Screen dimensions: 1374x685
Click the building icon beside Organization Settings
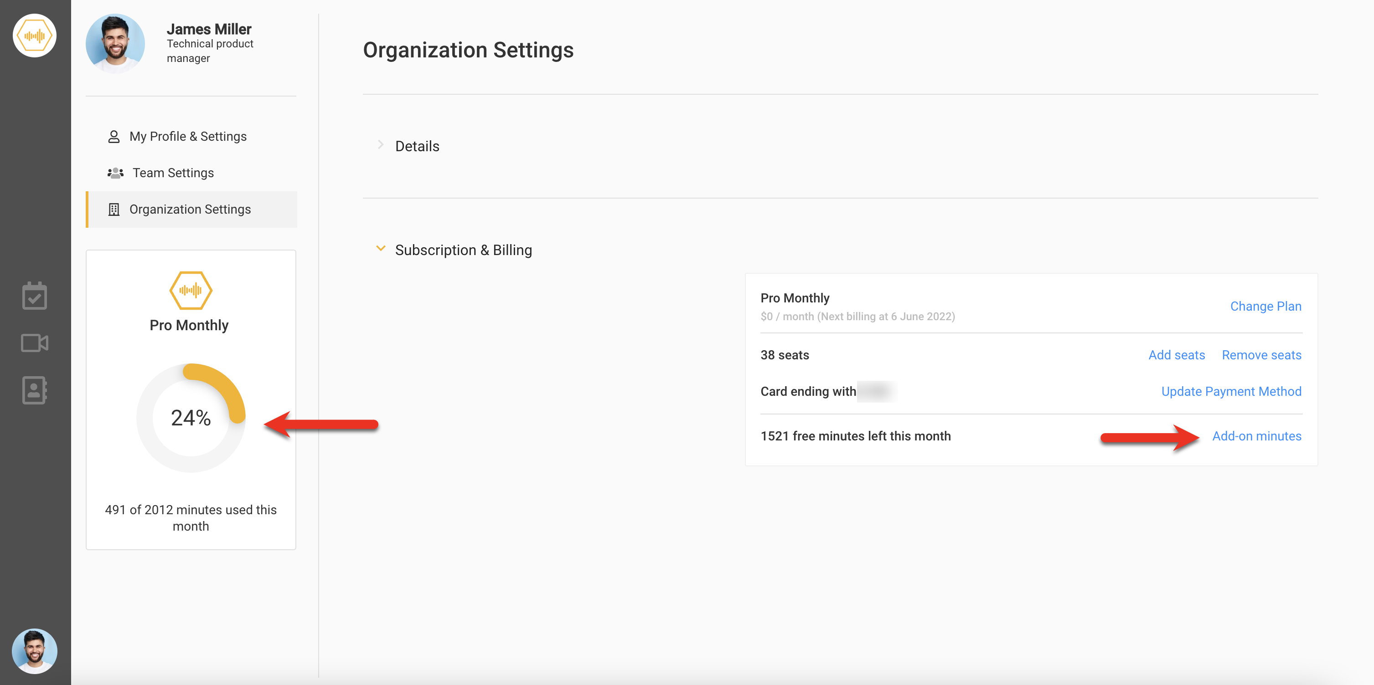click(114, 210)
